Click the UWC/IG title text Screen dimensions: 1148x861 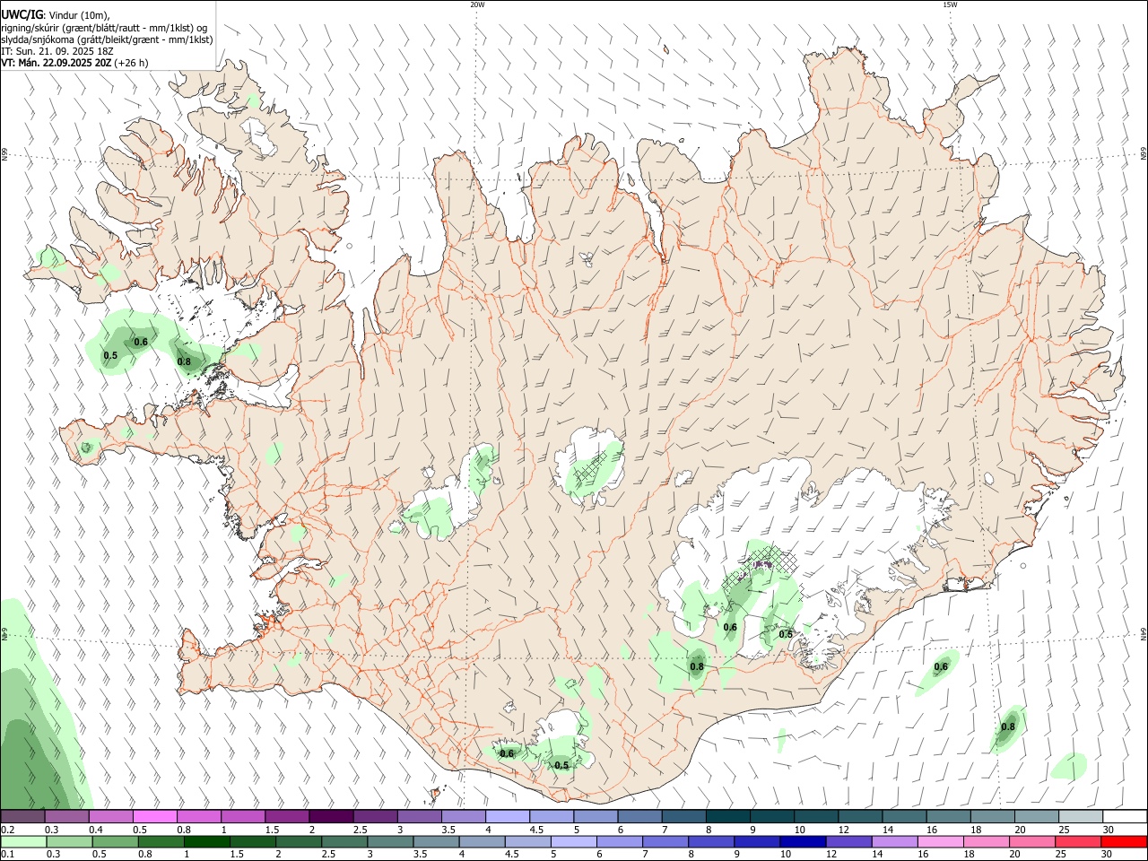(x=22, y=15)
